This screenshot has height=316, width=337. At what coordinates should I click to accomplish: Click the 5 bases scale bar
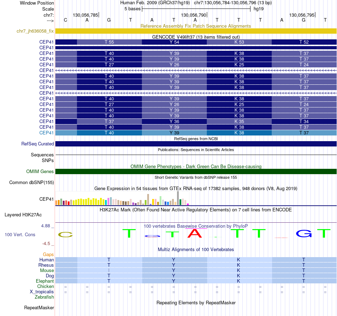point(196,9)
